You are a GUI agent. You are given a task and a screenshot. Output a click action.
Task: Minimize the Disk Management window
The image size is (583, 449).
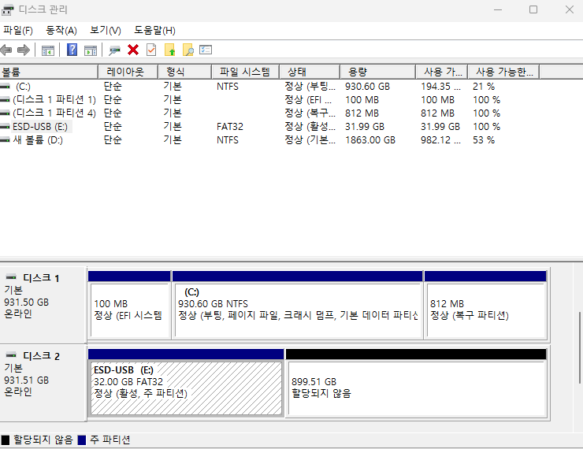pos(498,9)
